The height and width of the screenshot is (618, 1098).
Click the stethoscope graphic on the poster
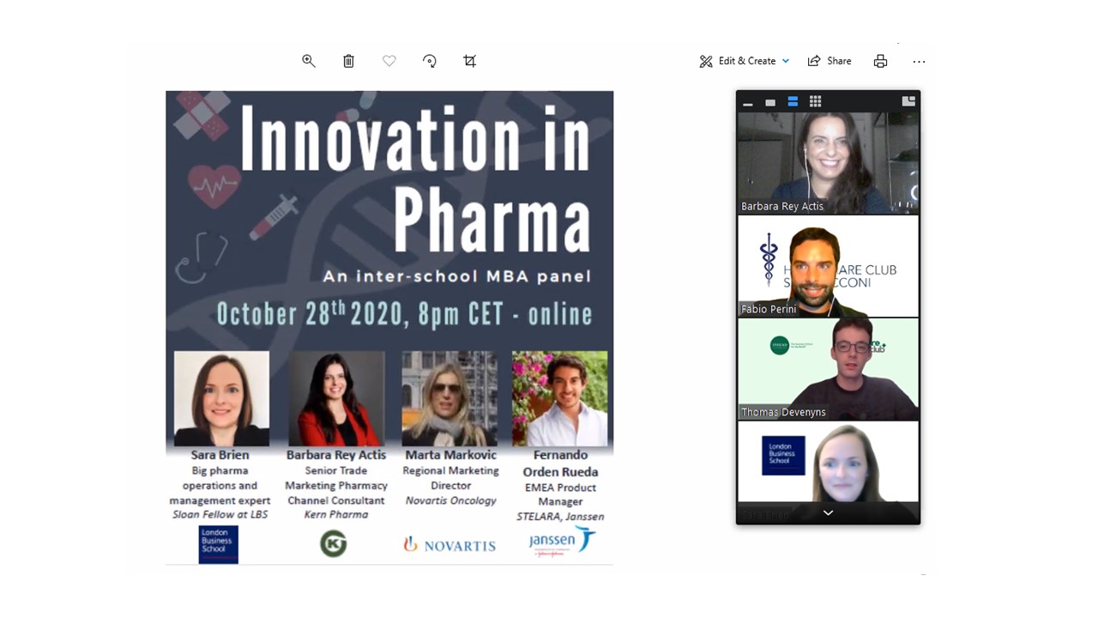202,257
